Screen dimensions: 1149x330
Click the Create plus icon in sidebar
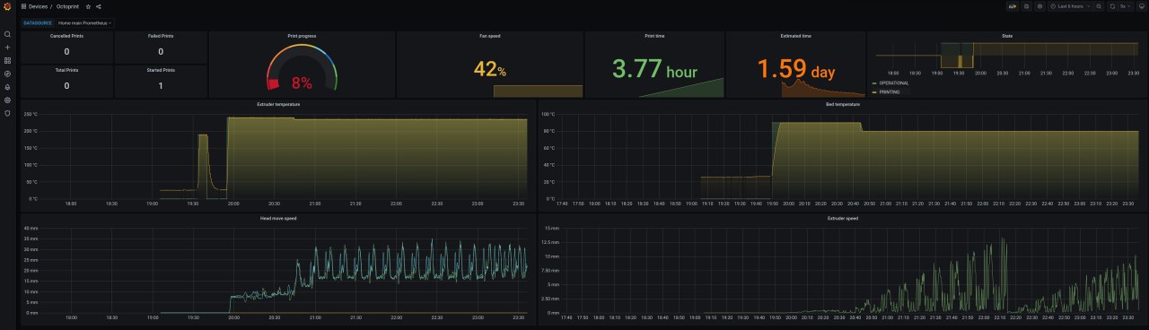point(7,48)
